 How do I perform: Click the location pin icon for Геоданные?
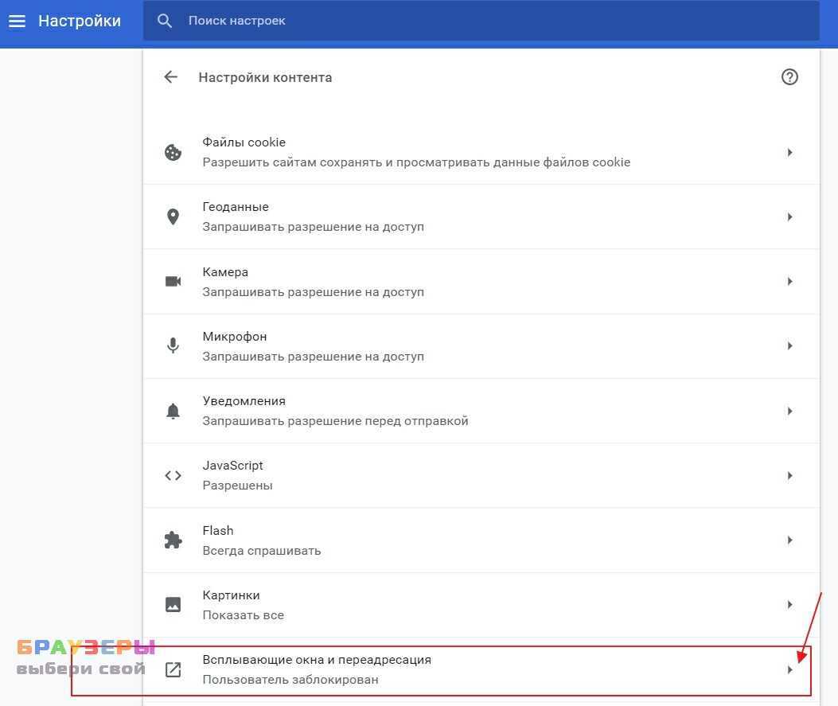coord(173,216)
